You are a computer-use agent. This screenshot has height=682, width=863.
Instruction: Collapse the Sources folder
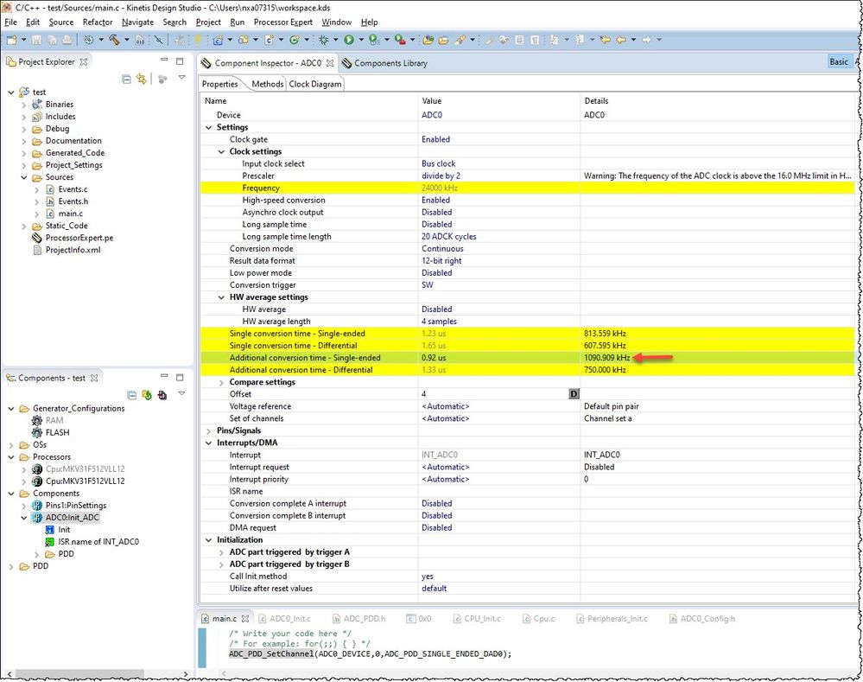[x=23, y=177]
